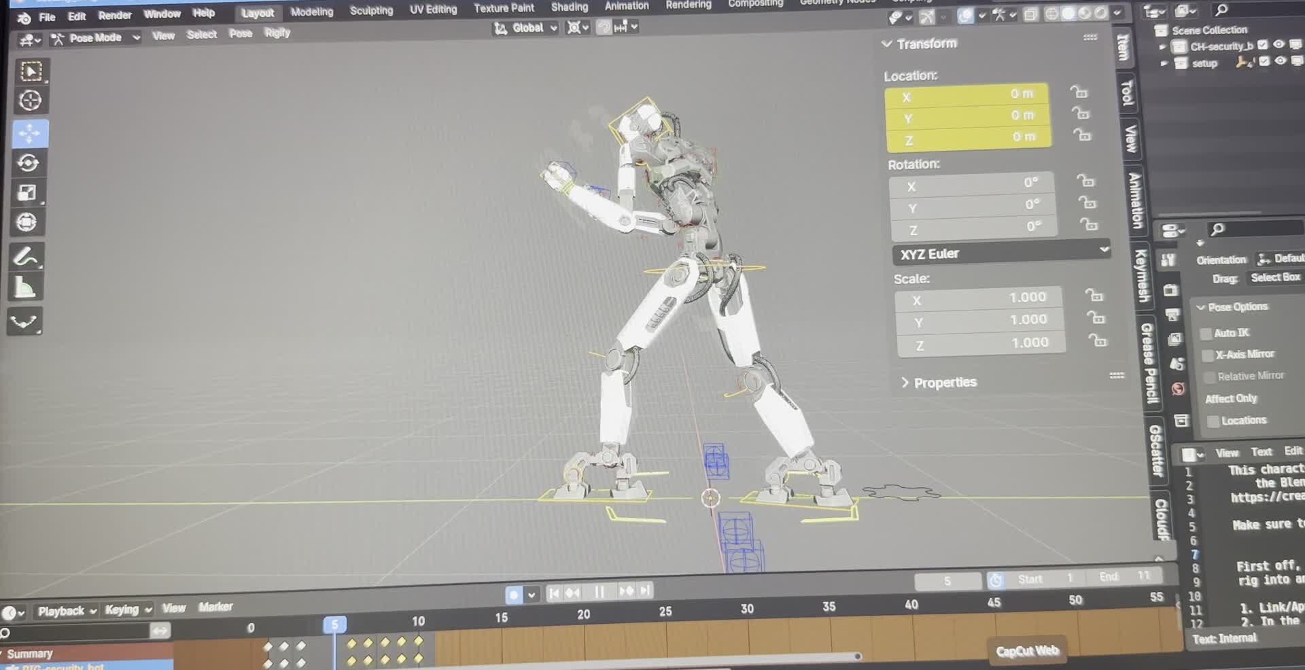Select the Scale tool in the toolbar
1305x670 pixels.
(x=27, y=192)
